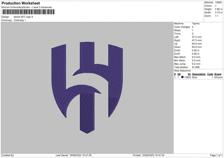Click the Wilcom brand entry
The image size is (224, 158).
coord(218,77)
